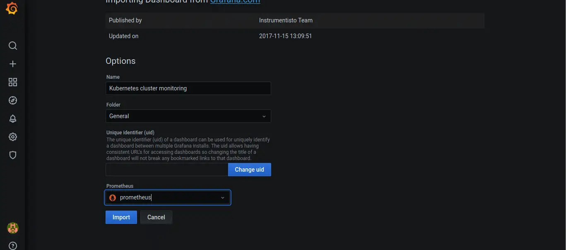The width and height of the screenshot is (570, 250).
Task: Select the Instrumentisto Team publisher row
Action: point(284,20)
